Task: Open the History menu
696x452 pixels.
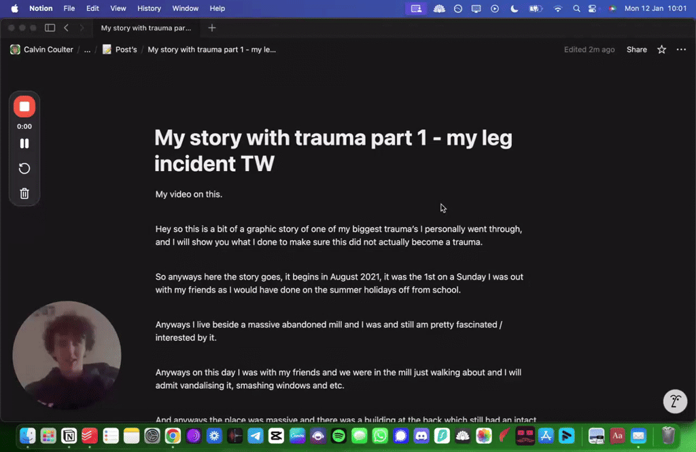Action: pos(148,9)
